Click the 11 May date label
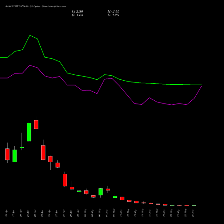 [121, 213]
